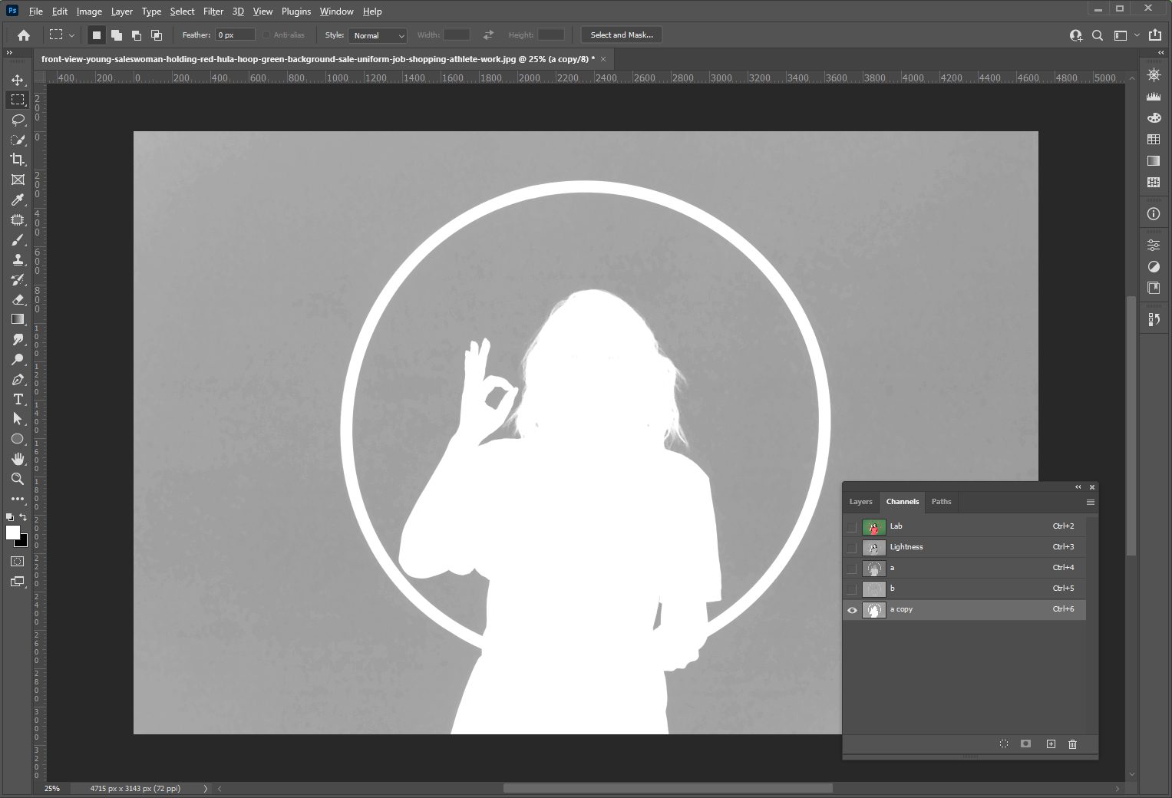Select the Quick Selection tool
1172x798 pixels.
point(18,140)
